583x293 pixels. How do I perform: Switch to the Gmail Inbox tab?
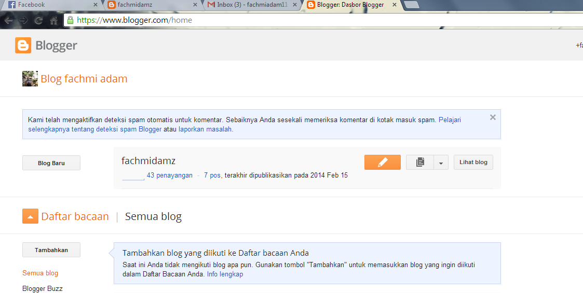pos(253,5)
